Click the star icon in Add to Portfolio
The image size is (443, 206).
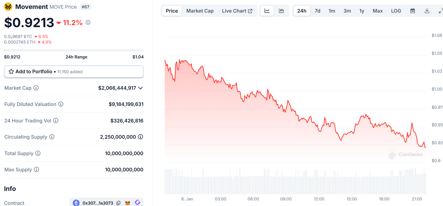[x=11, y=72]
